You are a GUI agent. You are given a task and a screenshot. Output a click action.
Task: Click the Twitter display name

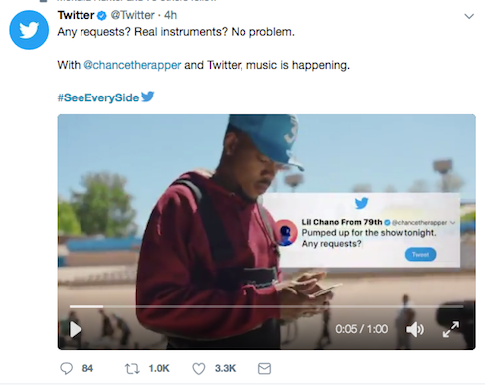pyautogui.click(x=76, y=15)
